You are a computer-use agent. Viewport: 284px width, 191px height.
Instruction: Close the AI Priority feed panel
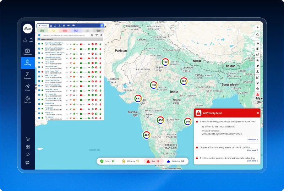click(258, 113)
